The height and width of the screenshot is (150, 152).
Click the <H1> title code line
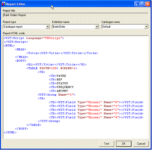tap(56, 64)
